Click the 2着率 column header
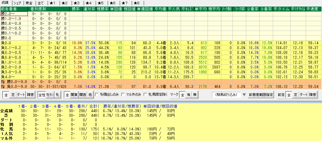This screenshot has height=141, width=322. pyautogui.click(x=253, y=9)
